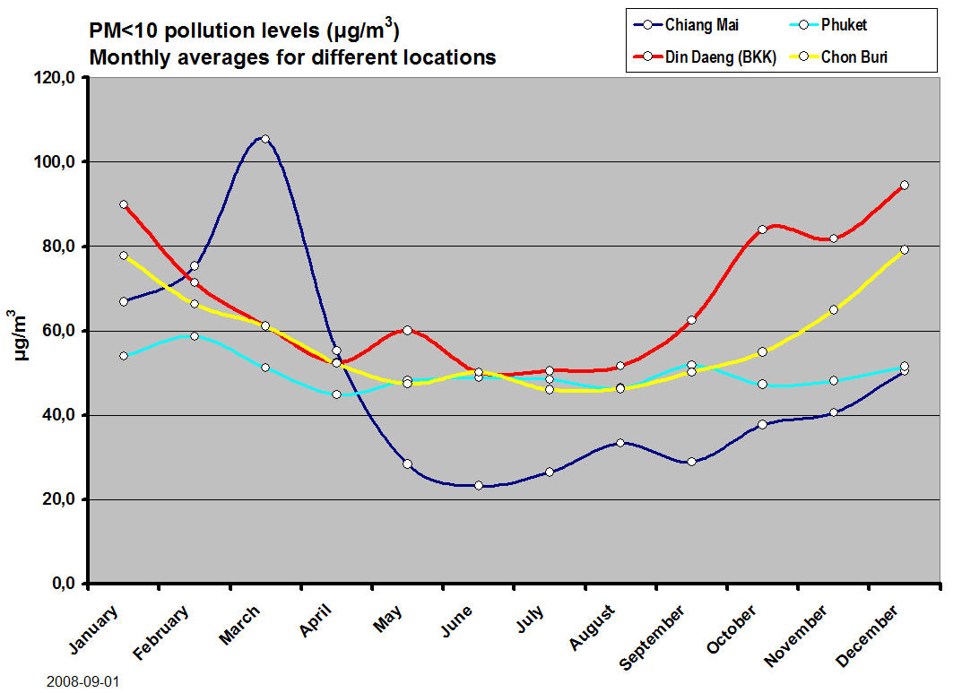Select Din Daeng's December data point
This screenshot has height=693, width=953.
[904, 186]
